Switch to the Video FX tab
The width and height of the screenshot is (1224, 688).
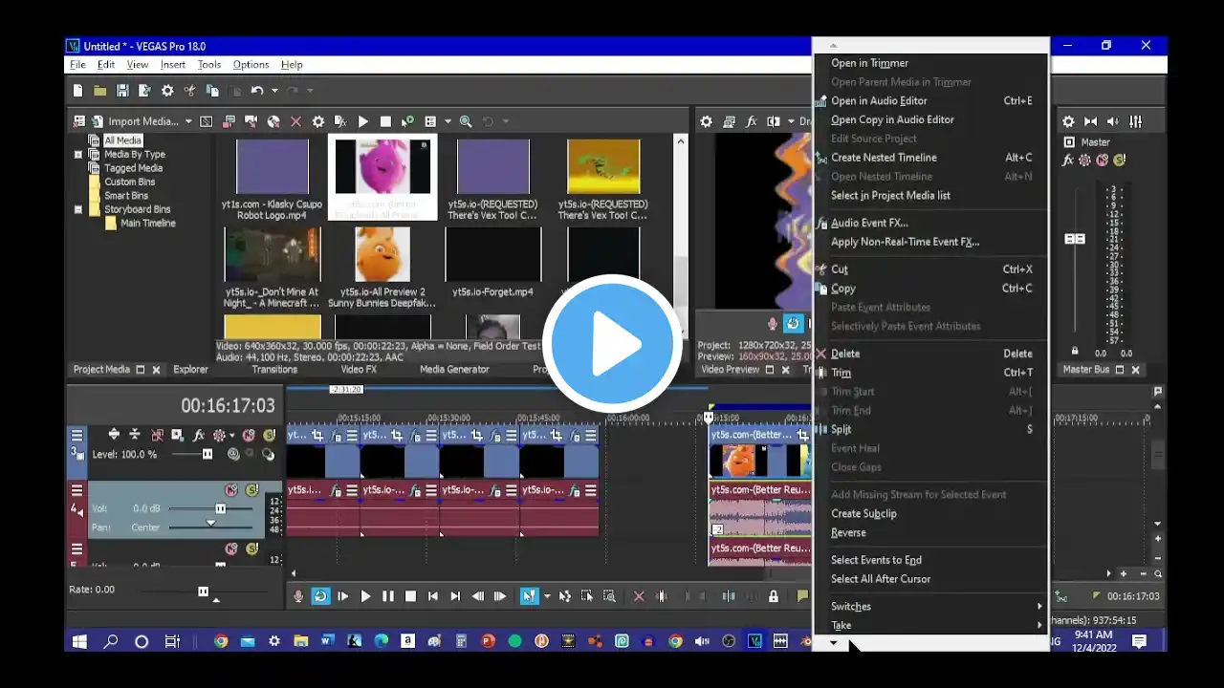click(x=359, y=369)
